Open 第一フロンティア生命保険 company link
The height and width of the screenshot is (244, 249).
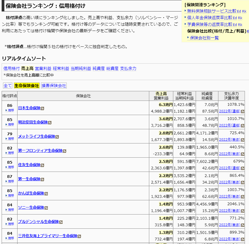40,151
